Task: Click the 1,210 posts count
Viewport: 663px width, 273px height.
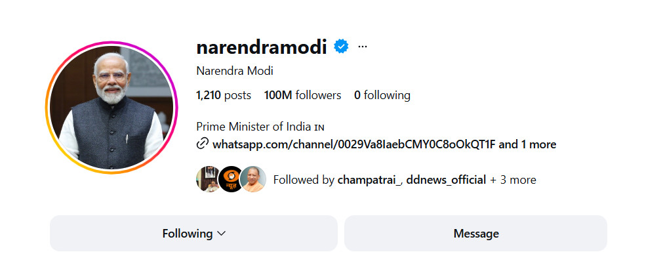Action: (223, 95)
